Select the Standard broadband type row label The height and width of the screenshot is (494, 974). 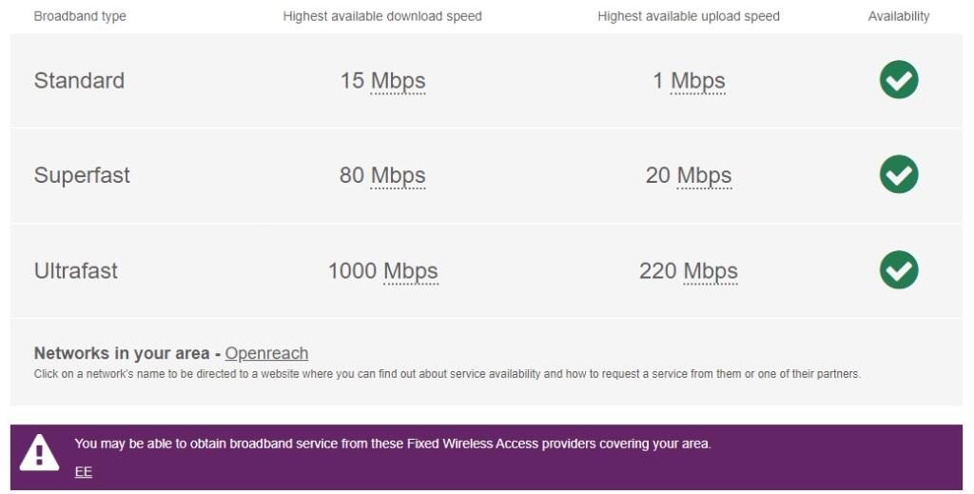click(x=79, y=81)
